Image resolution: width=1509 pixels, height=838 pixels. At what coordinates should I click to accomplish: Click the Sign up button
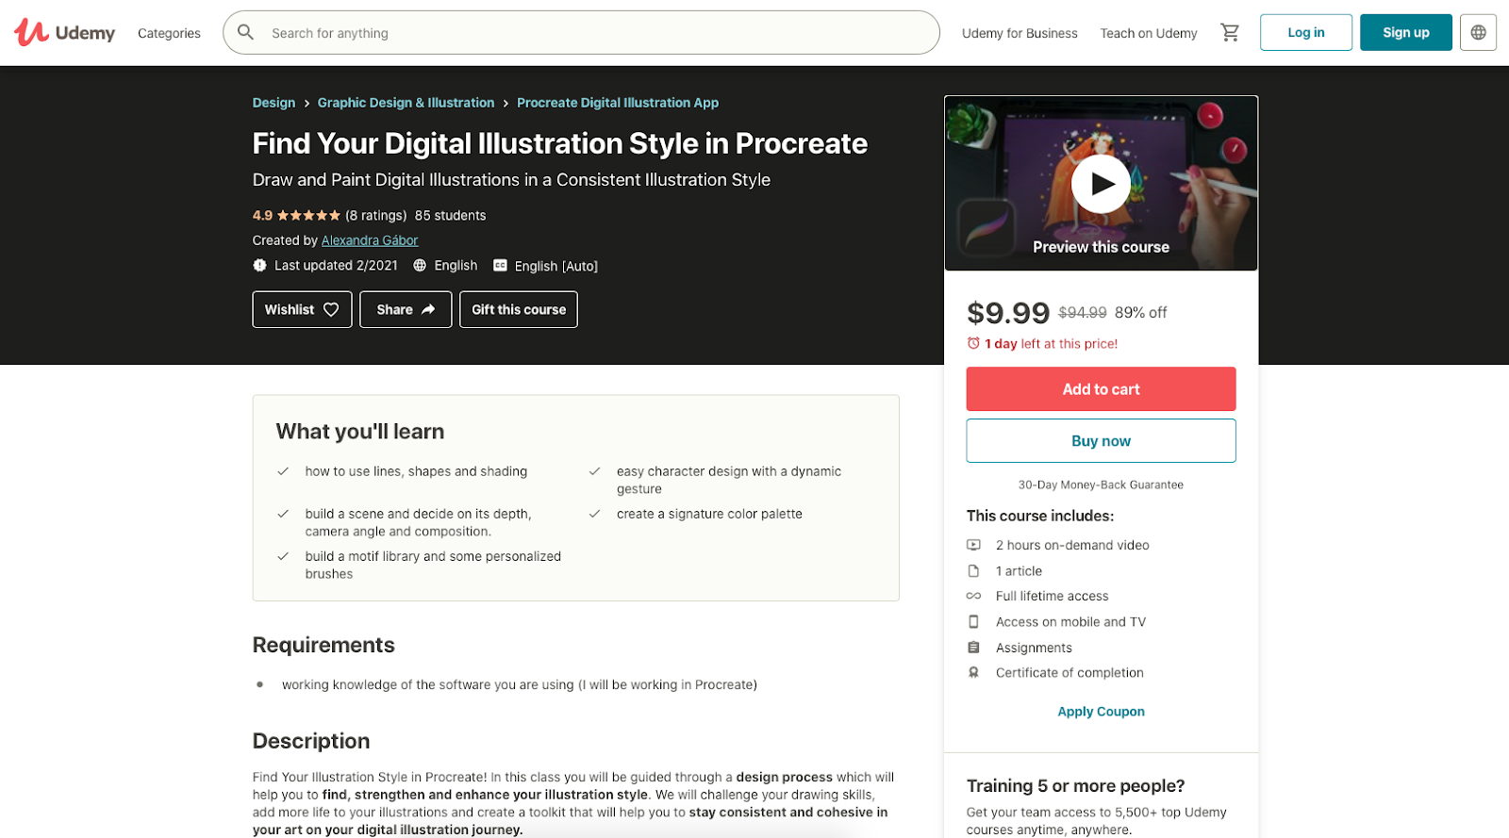point(1406,32)
